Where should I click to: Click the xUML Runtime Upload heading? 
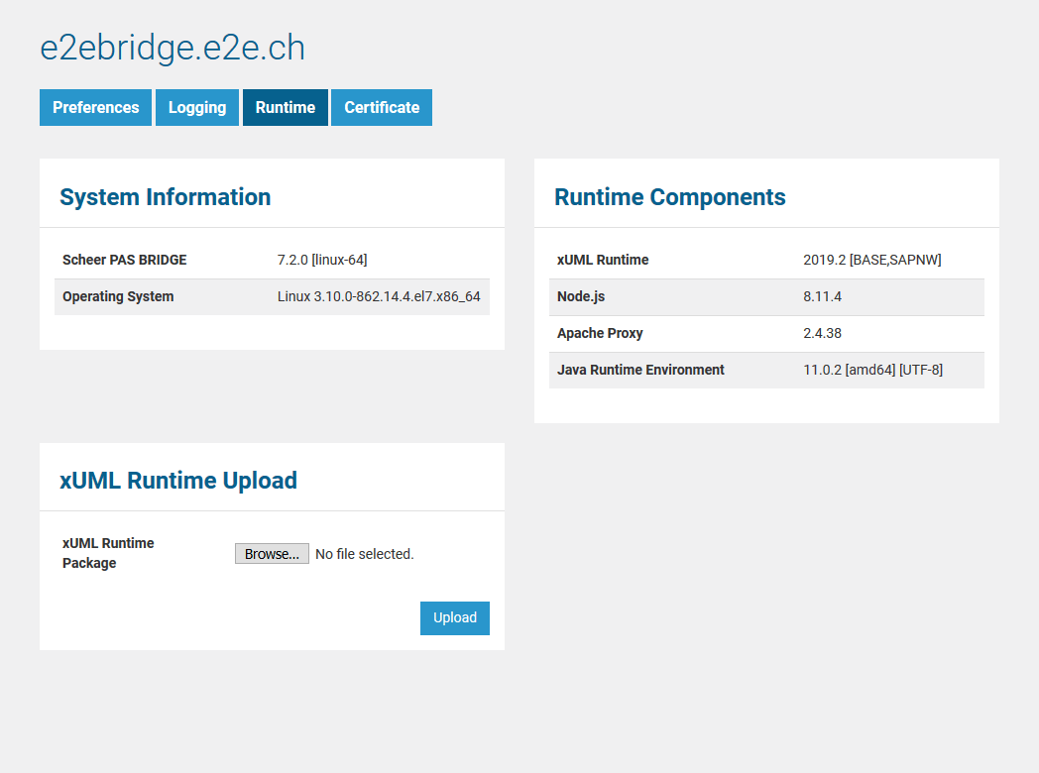pos(178,481)
